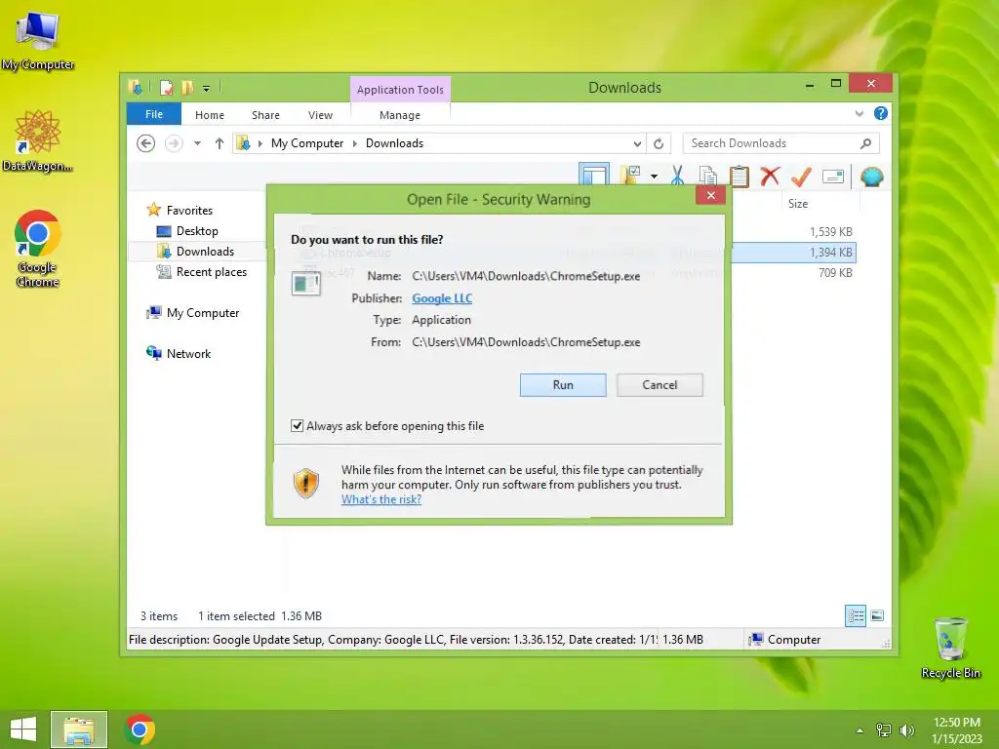The image size is (999, 749).
Task: Click the Cut scissors toolbar icon
Action: [677, 176]
